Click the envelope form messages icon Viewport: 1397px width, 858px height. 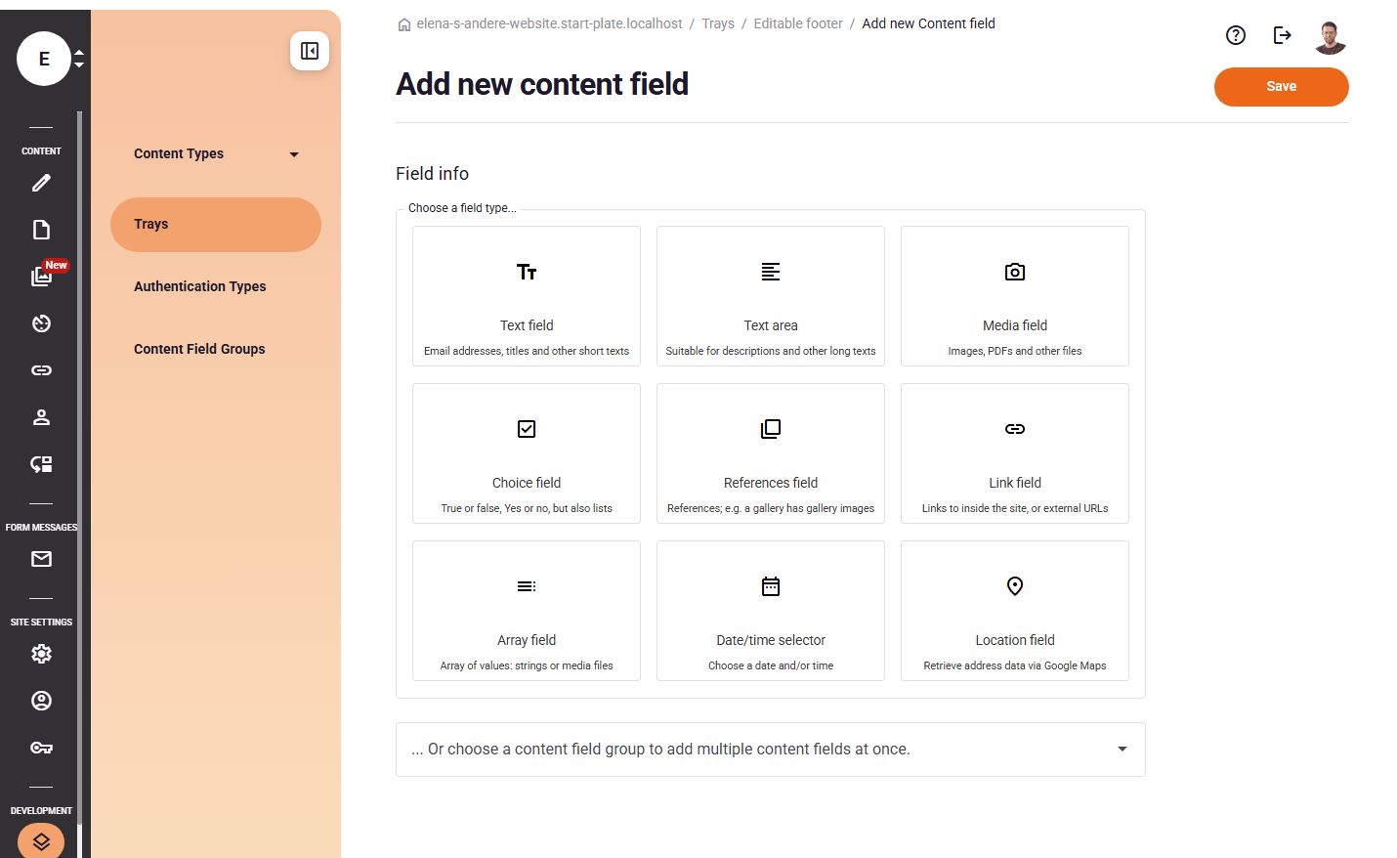pos(41,559)
